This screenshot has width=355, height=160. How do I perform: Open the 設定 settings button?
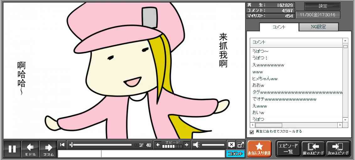322,6
